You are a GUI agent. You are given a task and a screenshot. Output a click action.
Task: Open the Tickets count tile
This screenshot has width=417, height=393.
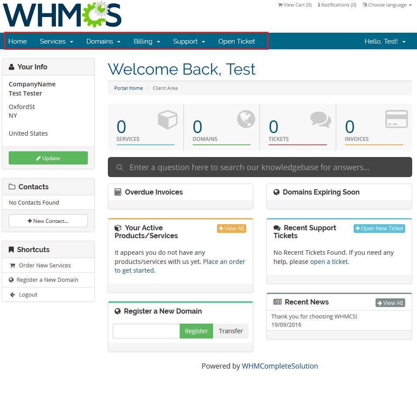click(x=298, y=127)
